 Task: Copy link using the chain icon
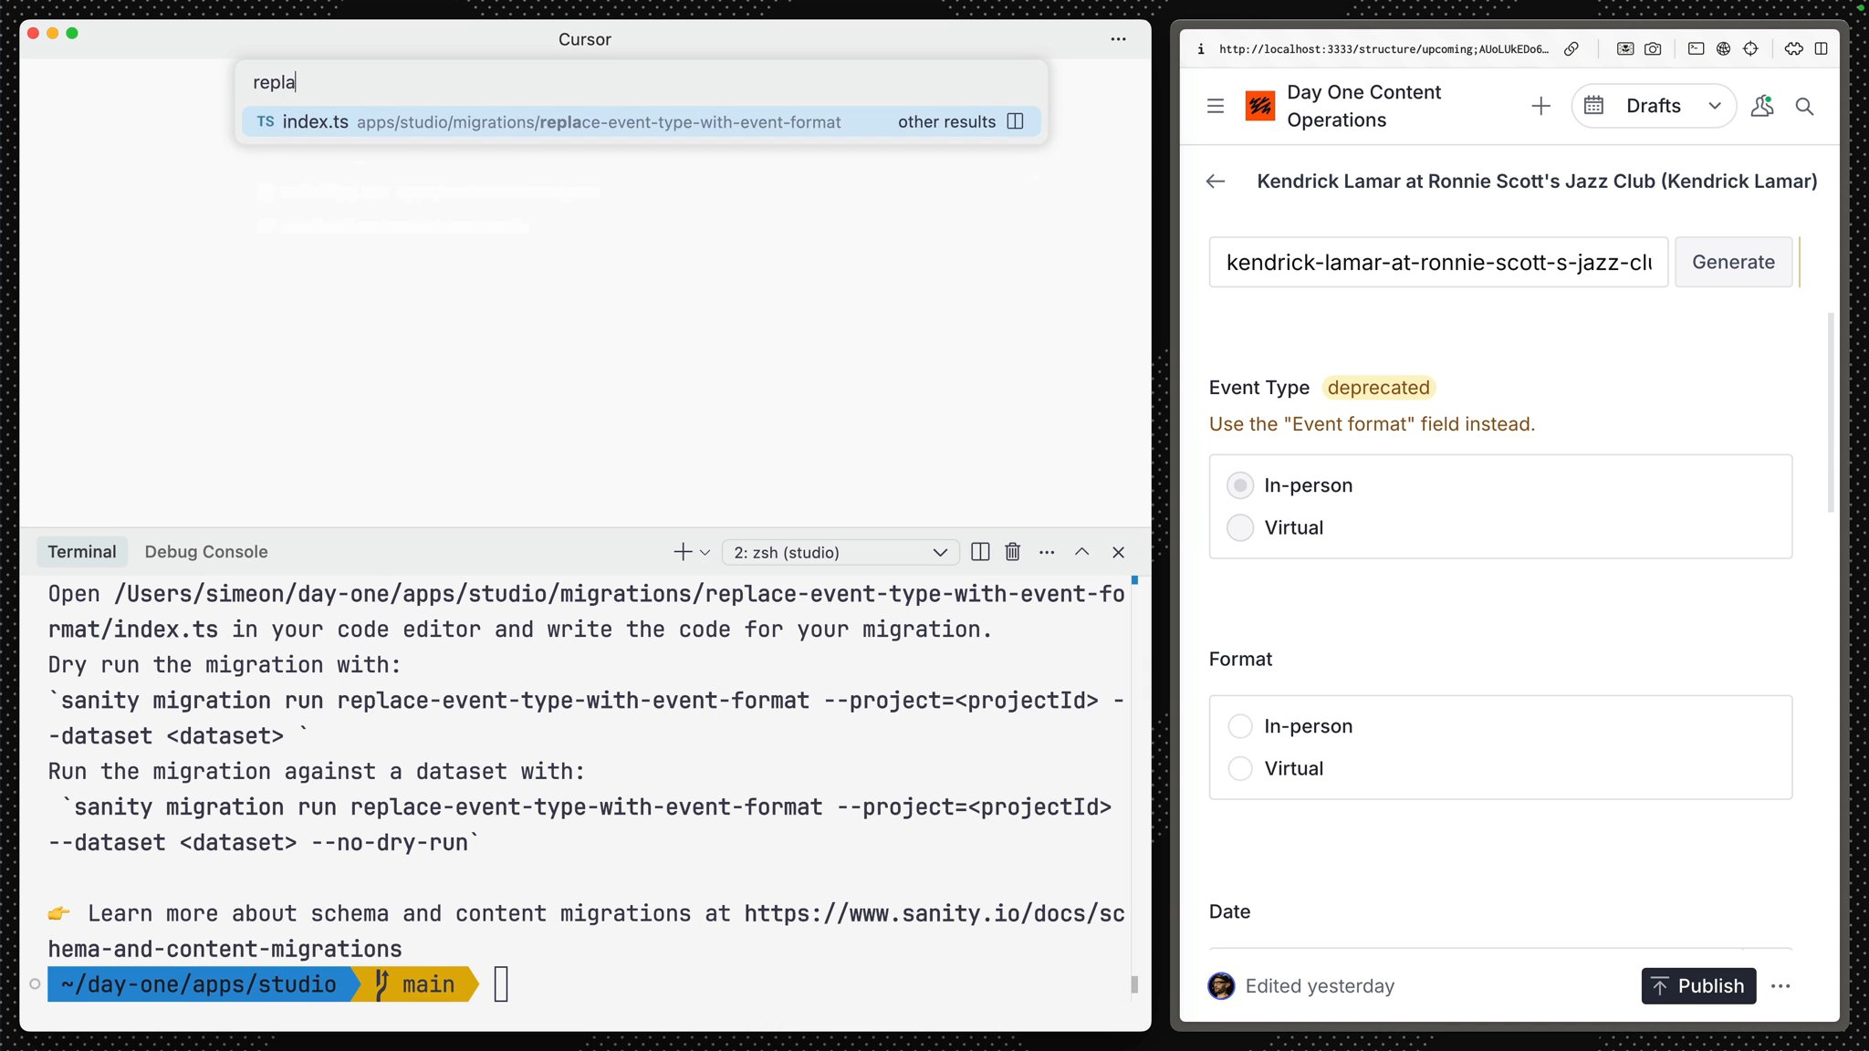(x=1571, y=49)
